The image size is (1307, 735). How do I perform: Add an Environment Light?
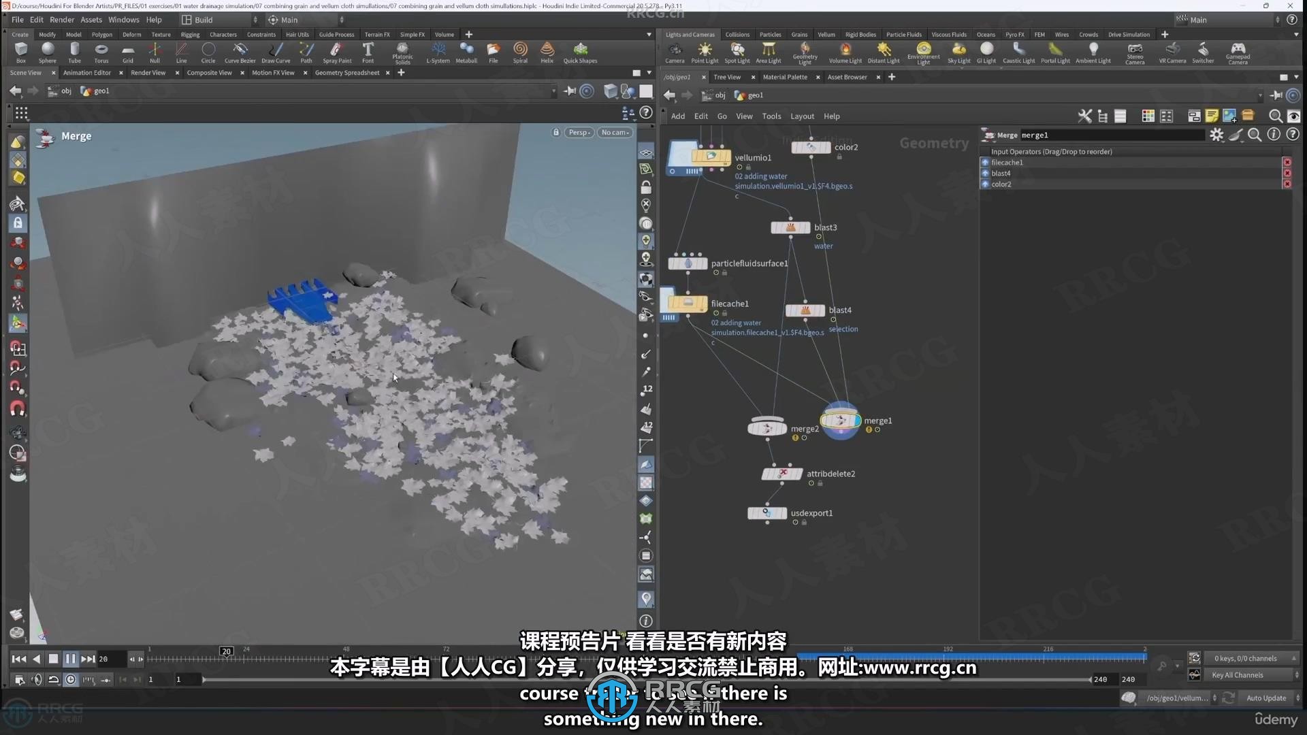(x=924, y=53)
